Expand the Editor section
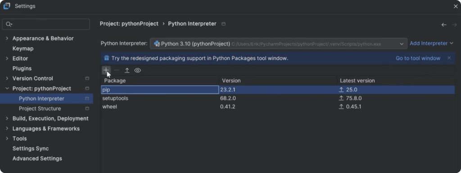This screenshot has width=461, height=173. (7, 59)
